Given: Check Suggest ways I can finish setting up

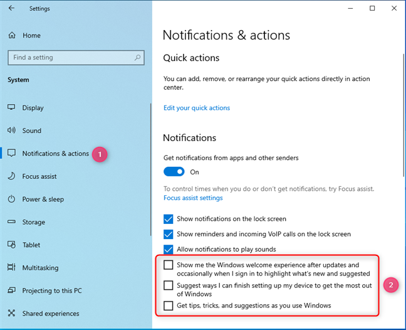Looking at the screenshot, I should tap(169, 285).
